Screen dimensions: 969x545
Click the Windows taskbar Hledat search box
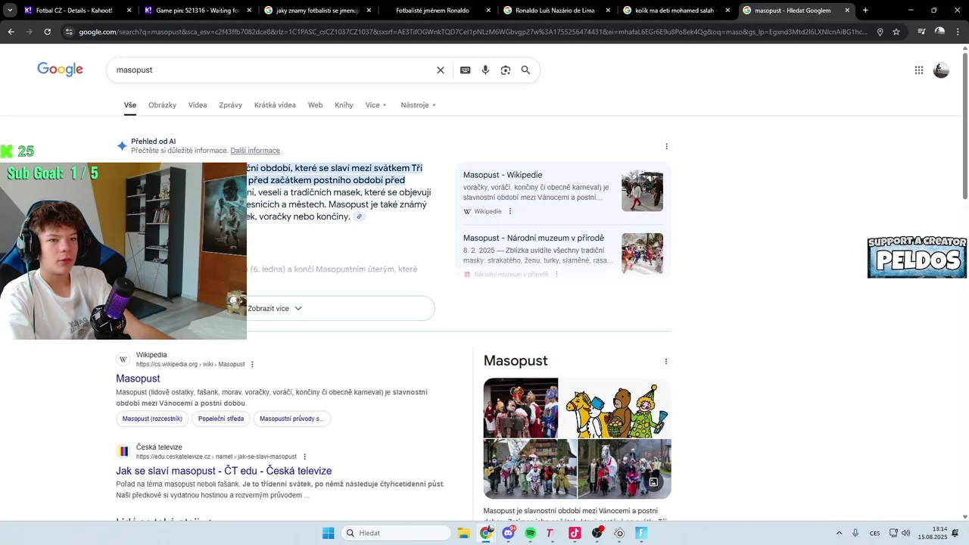click(x=396, y=533)
